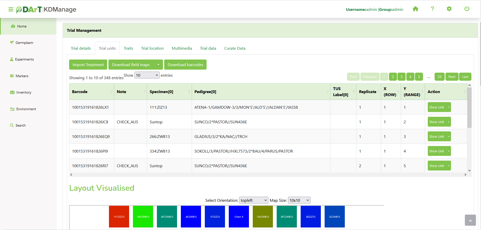This screenshot has height=230, width=481.
Task: Open Germplasm from the sidebar
Action: 24,43
